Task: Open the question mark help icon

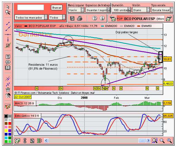Action: pos(95,18)
